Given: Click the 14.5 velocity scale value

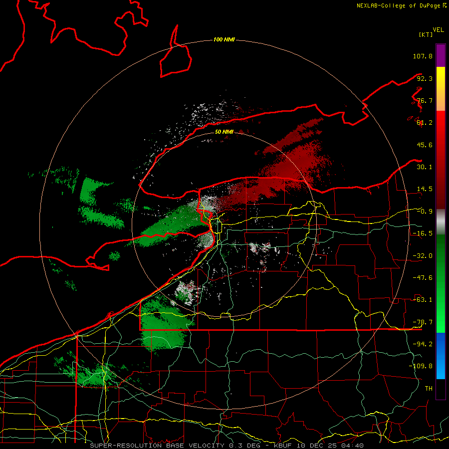Looking at the screenshot, I should 425,189.
